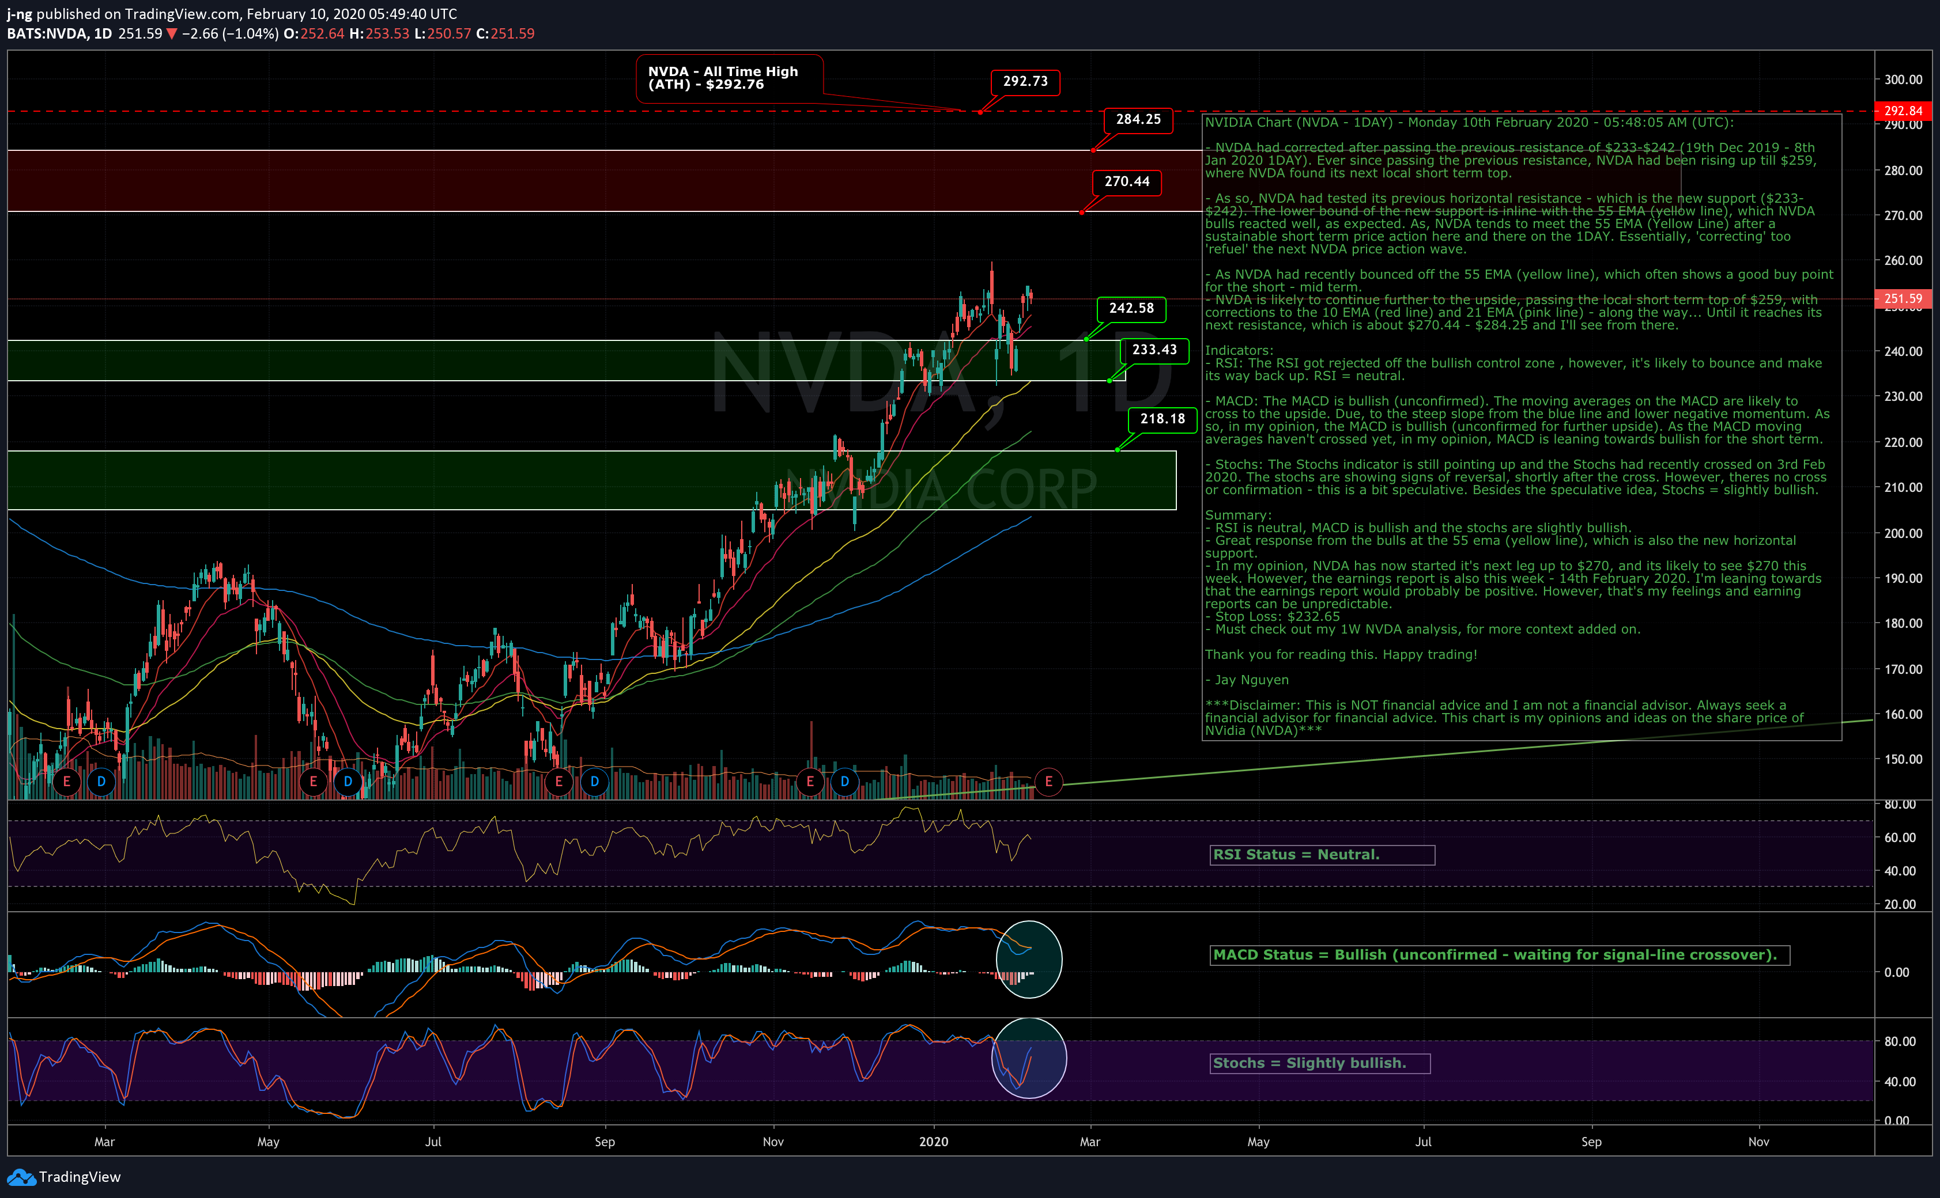Click the close value 'C:251.59'
Screen dimensions: 1940x1198
[505, 34]
